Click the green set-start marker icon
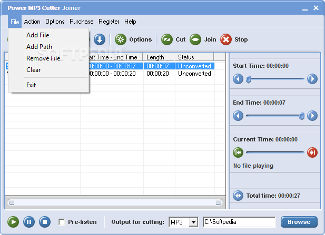 [238, 152]
